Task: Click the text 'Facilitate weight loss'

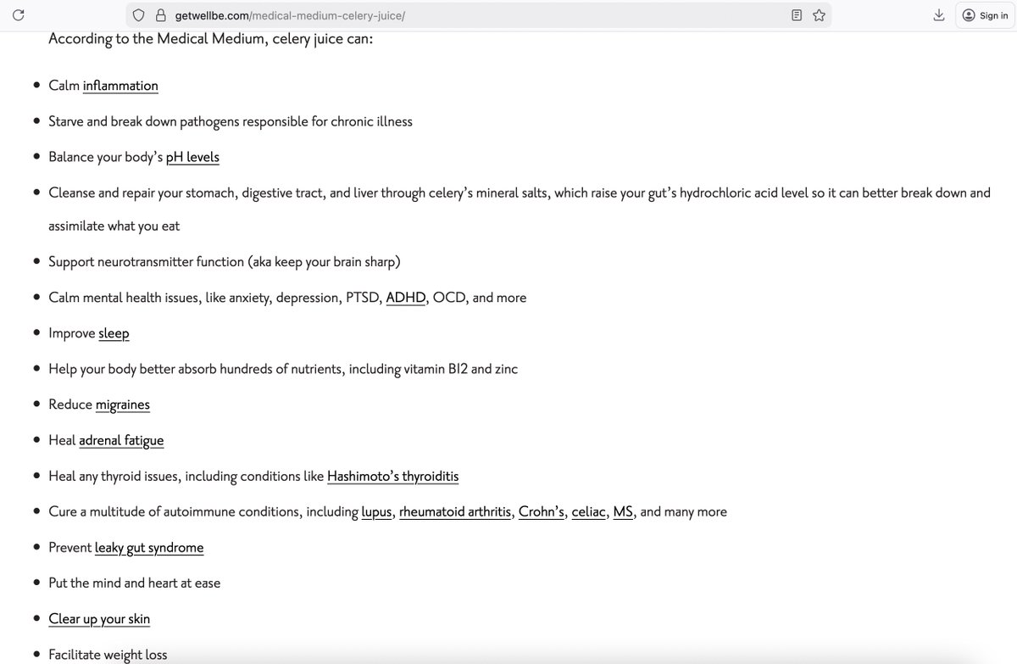Action: click(108, 655)
